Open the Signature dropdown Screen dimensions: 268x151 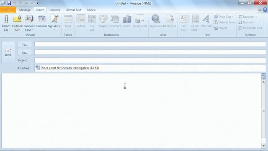pos(54,23)
